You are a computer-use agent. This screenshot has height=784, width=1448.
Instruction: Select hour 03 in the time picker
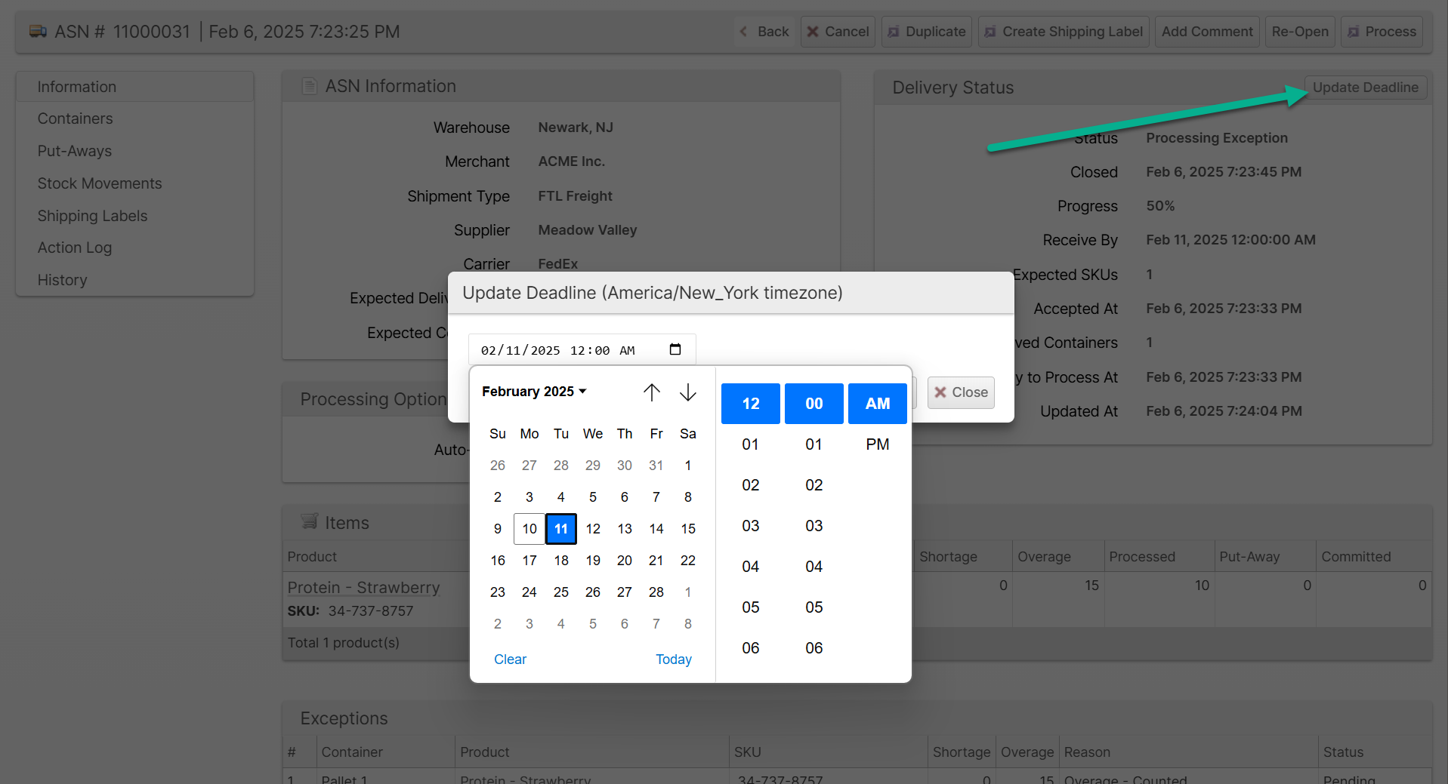pos(750,526)
